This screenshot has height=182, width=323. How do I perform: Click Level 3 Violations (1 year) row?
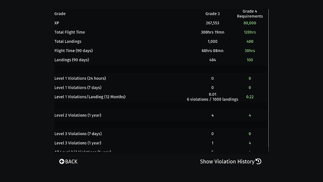pos(161,143)
